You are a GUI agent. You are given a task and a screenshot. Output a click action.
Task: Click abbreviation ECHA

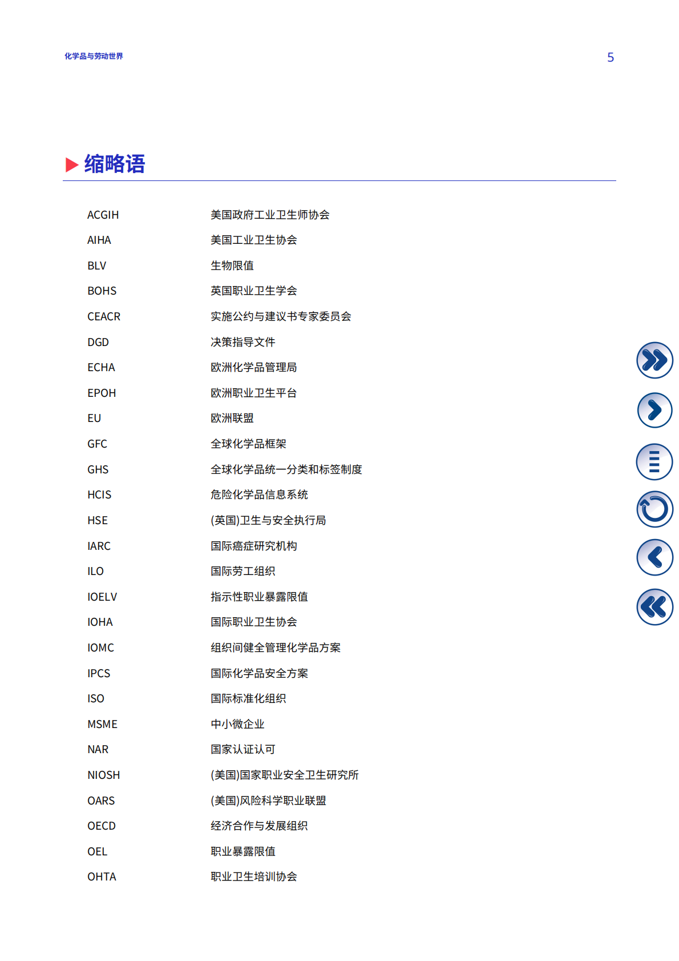[102, 367]
